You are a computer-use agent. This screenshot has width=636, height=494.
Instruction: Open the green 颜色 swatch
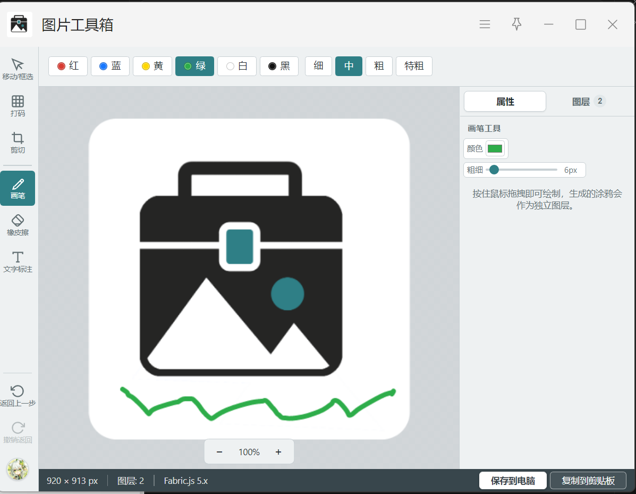click(495, 148)
